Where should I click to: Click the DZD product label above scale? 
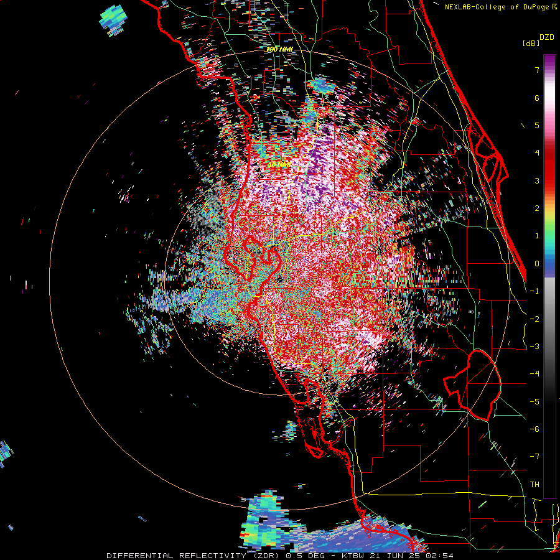[x=547, y=37]
